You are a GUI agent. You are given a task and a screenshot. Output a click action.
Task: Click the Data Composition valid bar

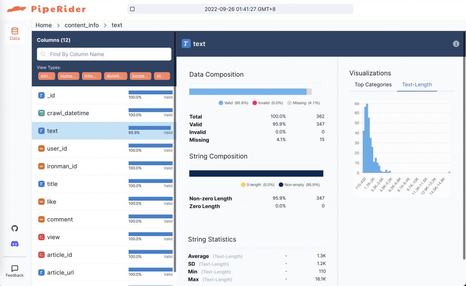click(x=248, y=92)
